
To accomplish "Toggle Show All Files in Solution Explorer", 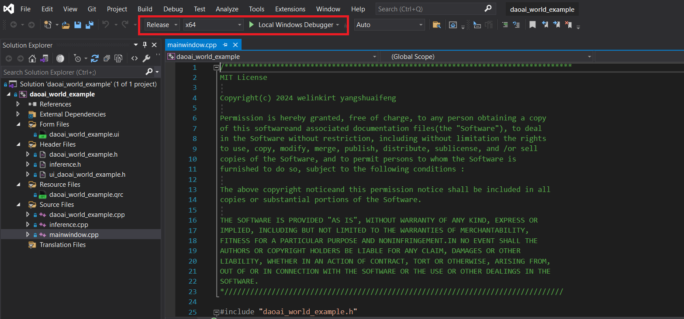I will pyautogui.click(x=118, y=58).
